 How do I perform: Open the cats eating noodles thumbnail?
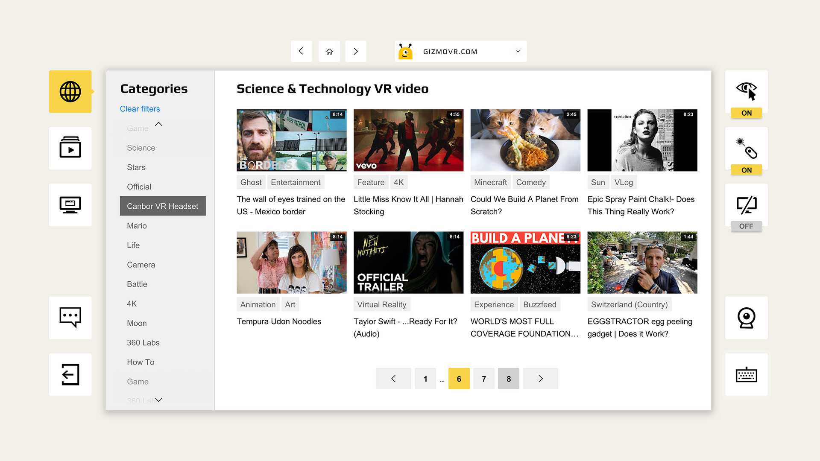(525, 140)
